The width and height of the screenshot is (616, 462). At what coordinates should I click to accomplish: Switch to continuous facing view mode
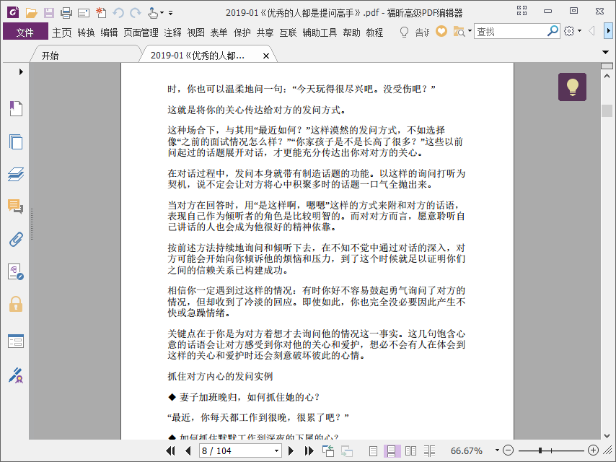tap(429, 450)
